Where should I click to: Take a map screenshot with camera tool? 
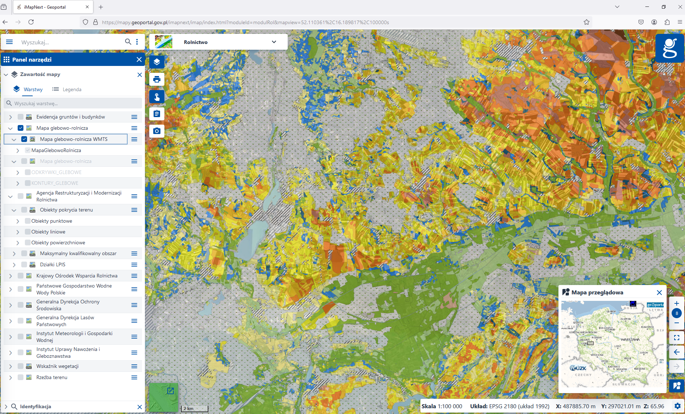tap(157, 131)
